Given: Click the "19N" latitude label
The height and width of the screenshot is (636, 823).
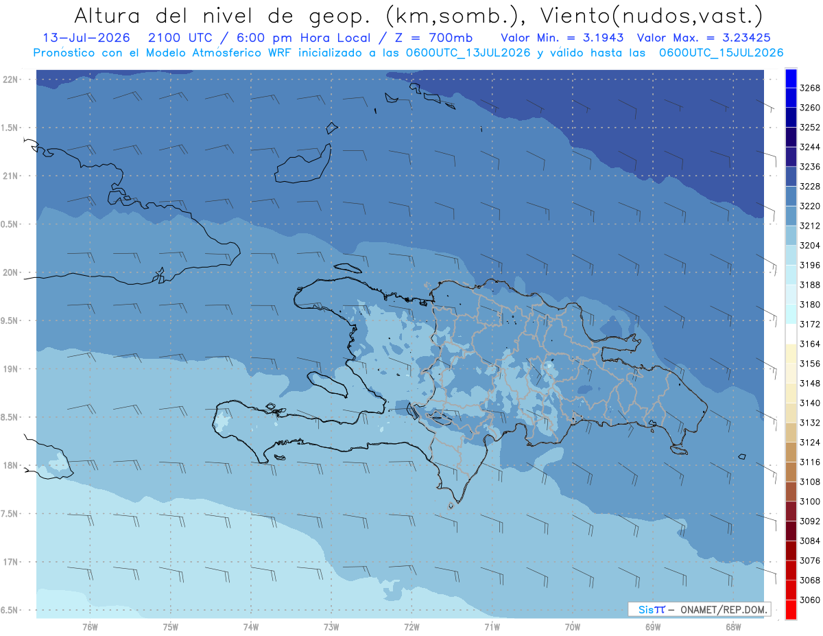Looking at the screenshot, I should pos(11,369).
